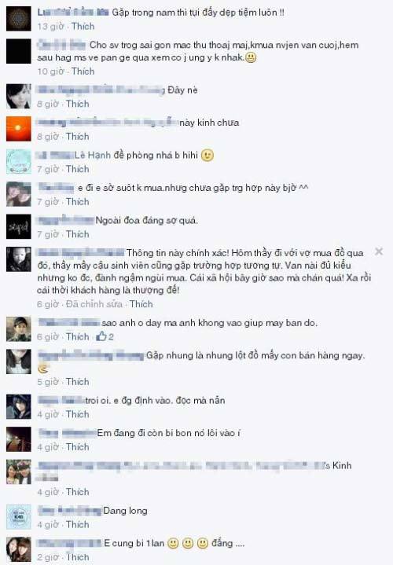
Task: Click Thích under 'Gặp trong nam' comment
Action: pyautogui.click(x=83, y=26)
